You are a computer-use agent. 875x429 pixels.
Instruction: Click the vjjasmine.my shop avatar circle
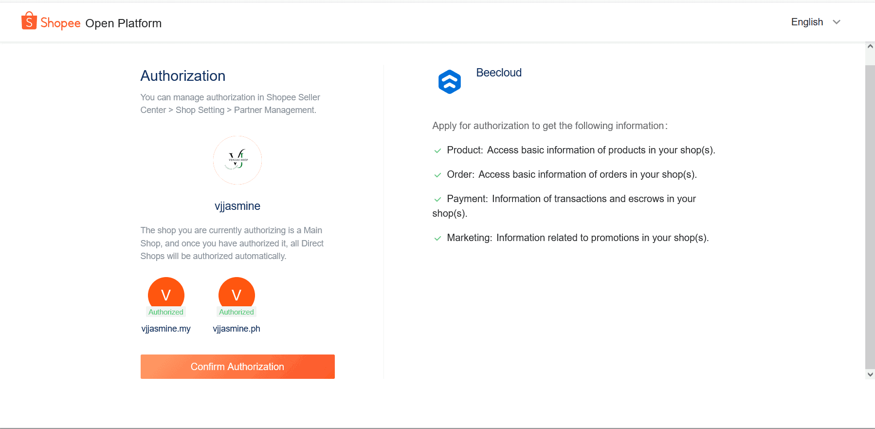point(166,293)
